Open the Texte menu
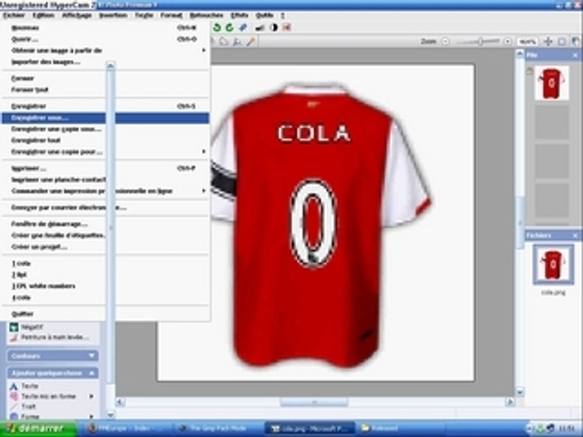 coord(145,15)
